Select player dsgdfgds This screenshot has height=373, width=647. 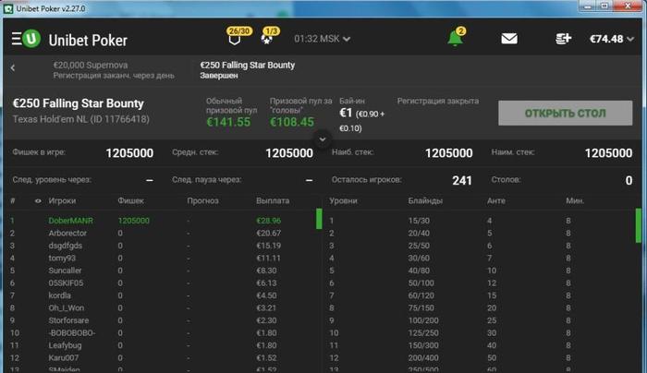(x=66, y=246)
